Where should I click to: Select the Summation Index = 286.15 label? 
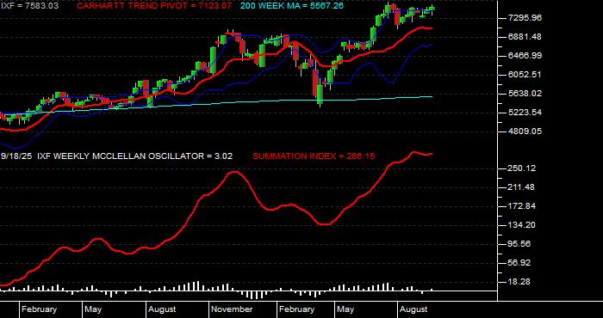[314, 156]
